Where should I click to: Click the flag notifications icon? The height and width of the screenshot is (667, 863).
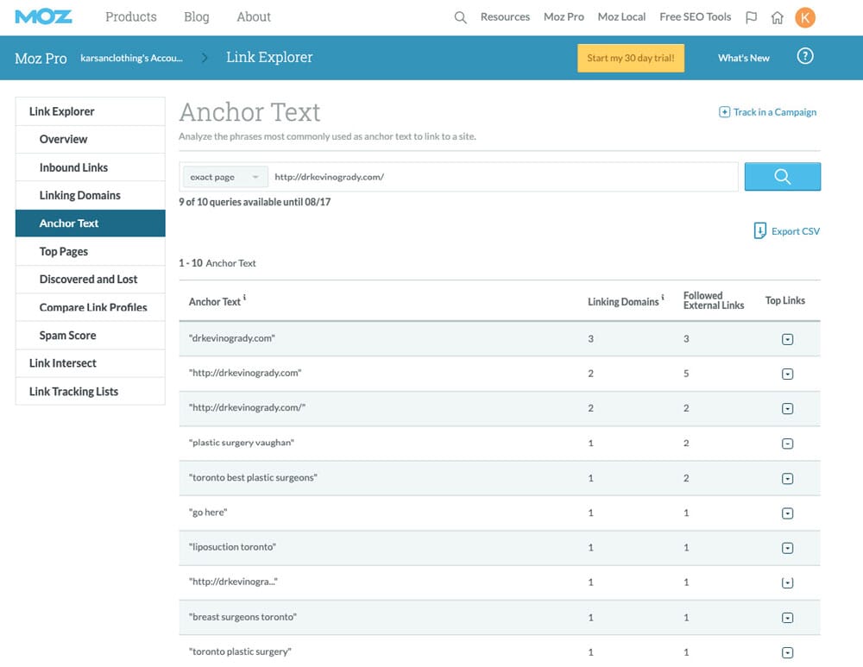coord(751,17)
